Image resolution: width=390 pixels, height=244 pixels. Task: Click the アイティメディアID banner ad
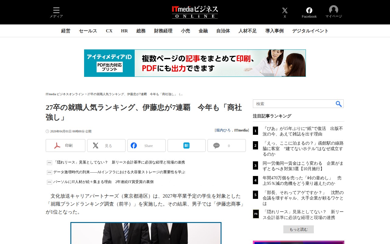[x=195, y=63]
